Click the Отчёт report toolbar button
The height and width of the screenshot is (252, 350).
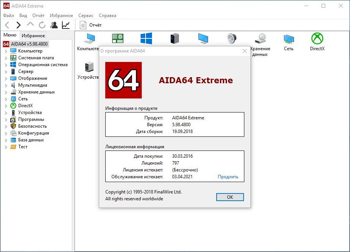[90, 25]
